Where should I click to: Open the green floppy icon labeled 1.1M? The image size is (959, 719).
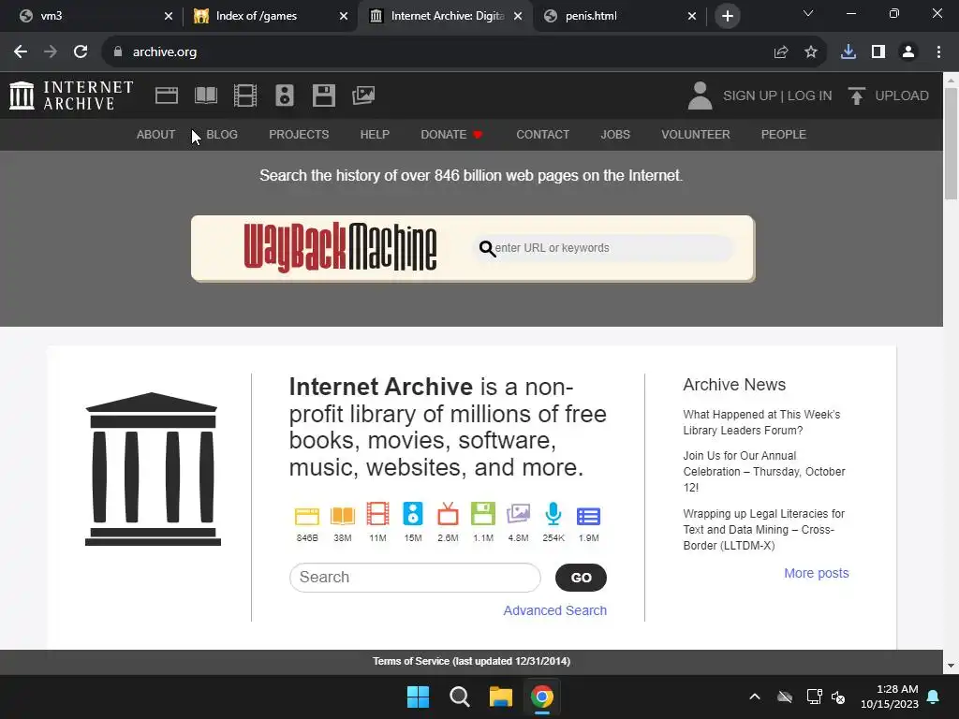pos(483,514)
